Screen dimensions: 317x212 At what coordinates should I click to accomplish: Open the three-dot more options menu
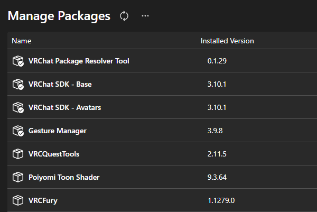(x=145, y=16)
